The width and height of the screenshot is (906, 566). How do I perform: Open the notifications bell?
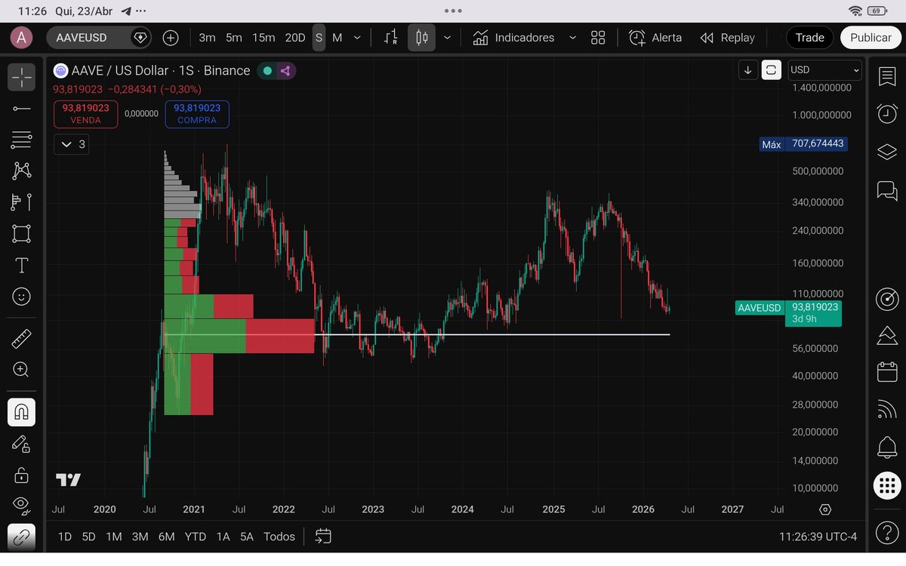pyautogui.click(x=887, y=447)
